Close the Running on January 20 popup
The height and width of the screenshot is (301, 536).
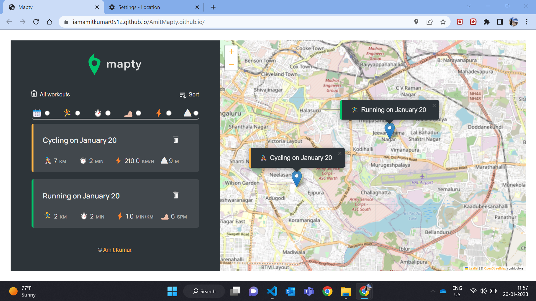[x=434, y=106]
